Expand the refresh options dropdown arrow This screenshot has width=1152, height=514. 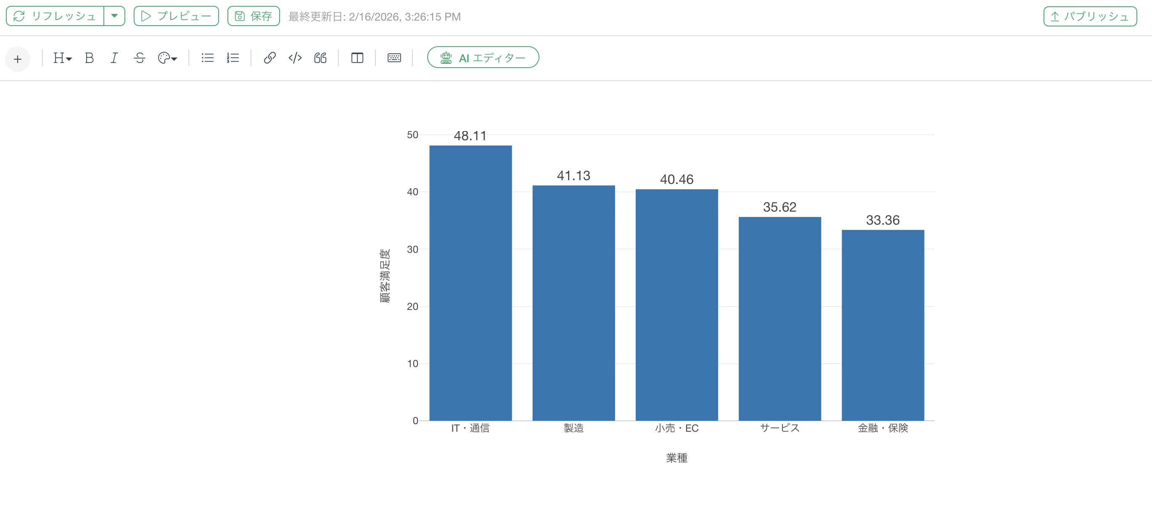click(x=114, y=16)
